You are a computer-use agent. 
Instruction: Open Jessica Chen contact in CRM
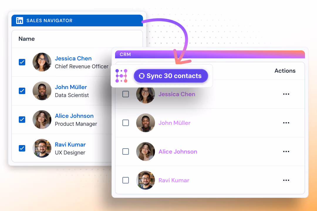coord(177,94)
